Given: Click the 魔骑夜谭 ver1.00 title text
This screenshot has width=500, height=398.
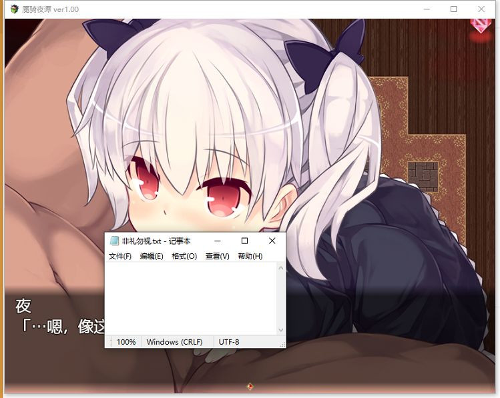Looking at the screenshot, I should click(x=50, y=9).
